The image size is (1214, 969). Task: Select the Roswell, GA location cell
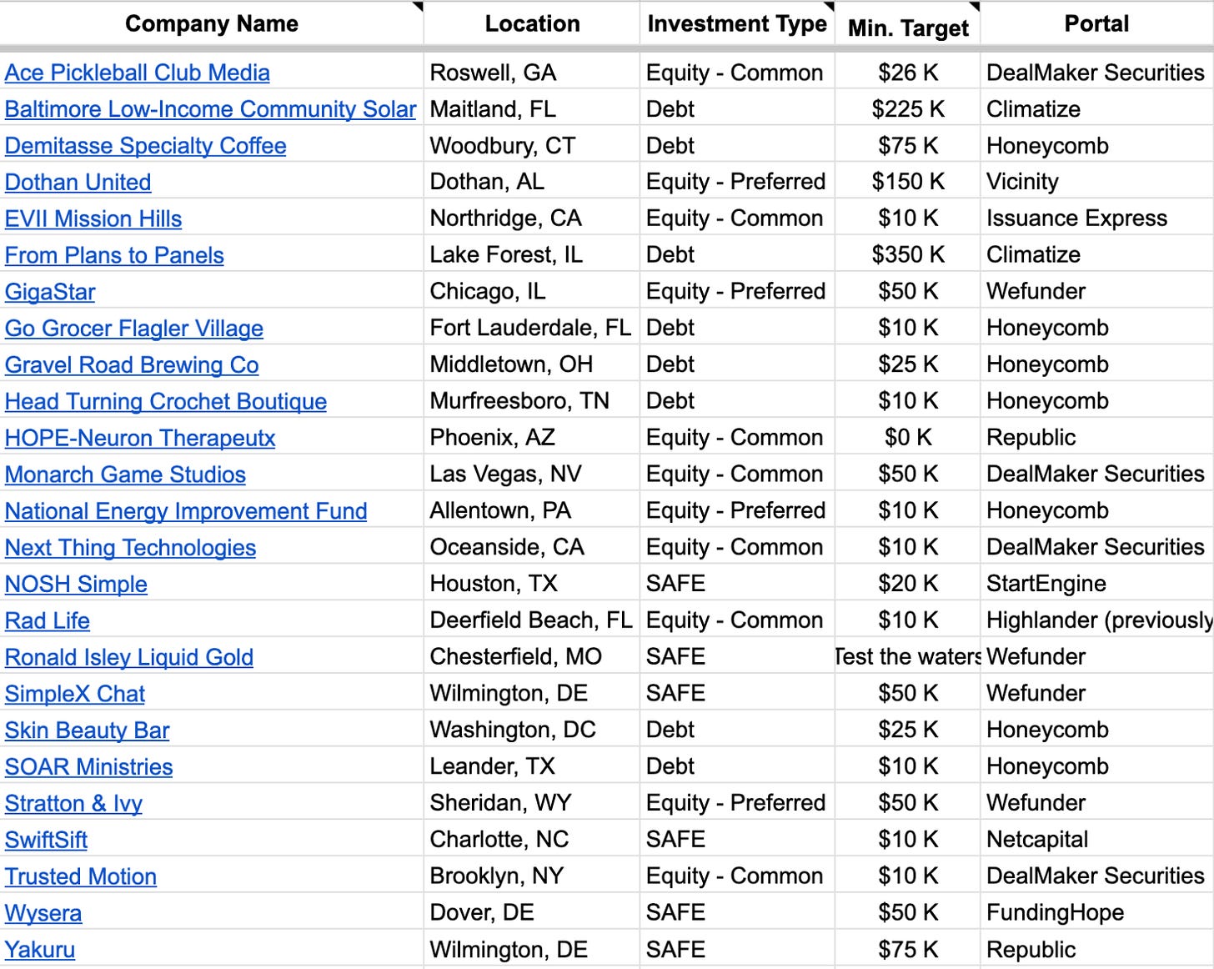(x=532, y=73)
